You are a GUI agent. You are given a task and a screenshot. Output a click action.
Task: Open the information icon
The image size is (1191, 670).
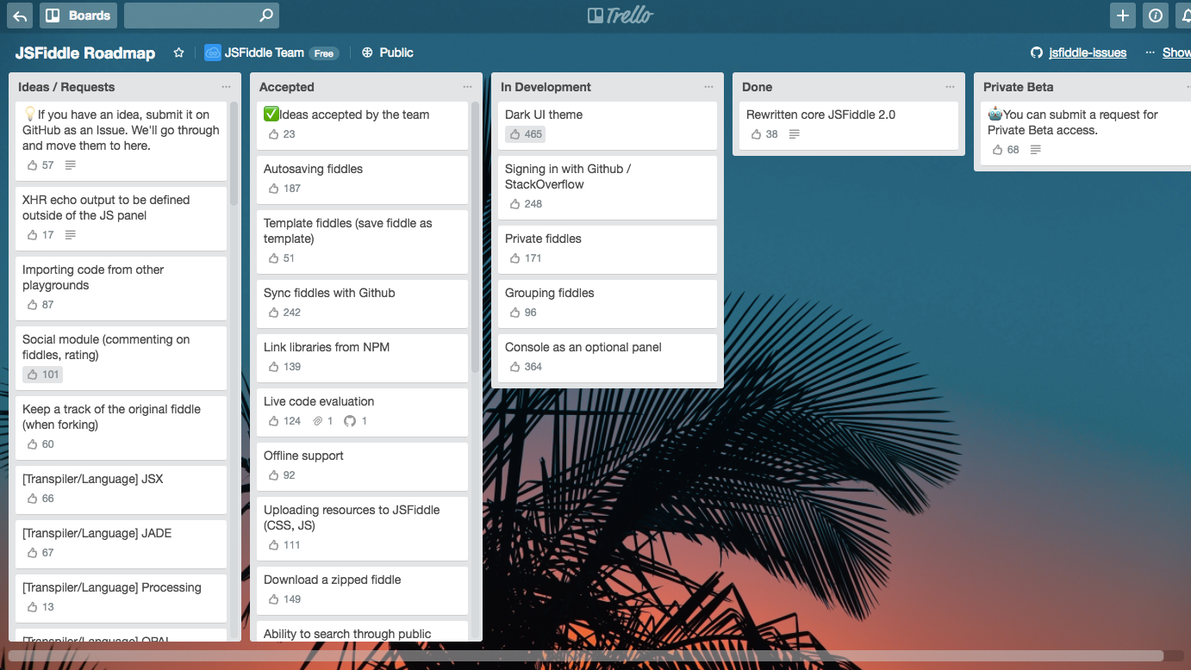1155,16
